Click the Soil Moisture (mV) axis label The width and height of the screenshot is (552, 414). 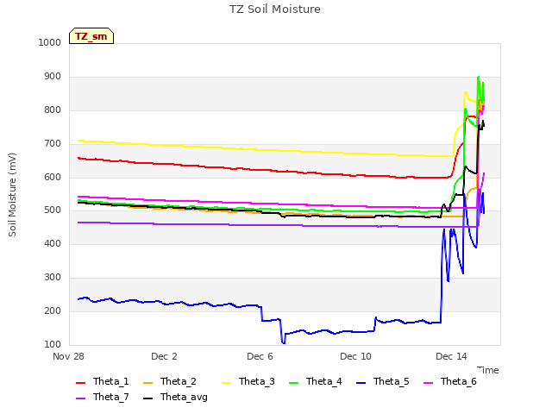(x=12, y=194)
